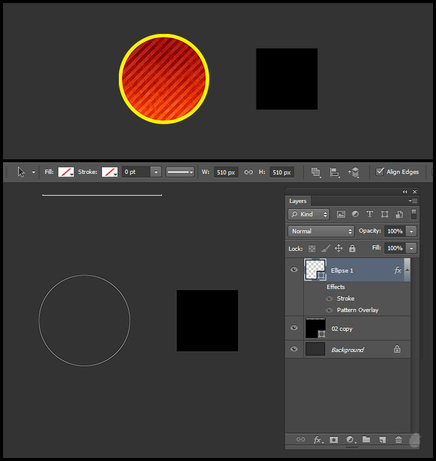Add a layer style fx button
This screenshot has height=461, width=436.
[x=318, y=440]
